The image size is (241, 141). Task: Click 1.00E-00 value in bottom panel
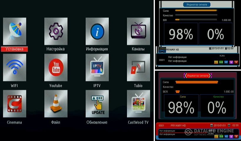pos(229,92)
